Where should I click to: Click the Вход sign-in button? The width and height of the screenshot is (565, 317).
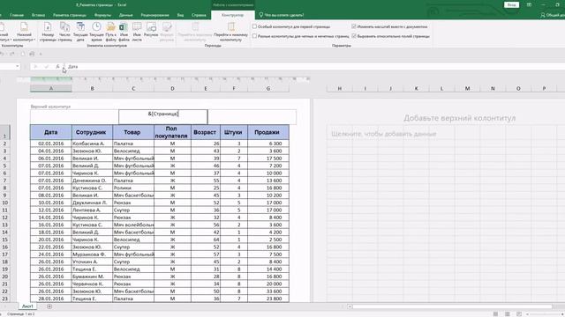(x=511, y=4)
